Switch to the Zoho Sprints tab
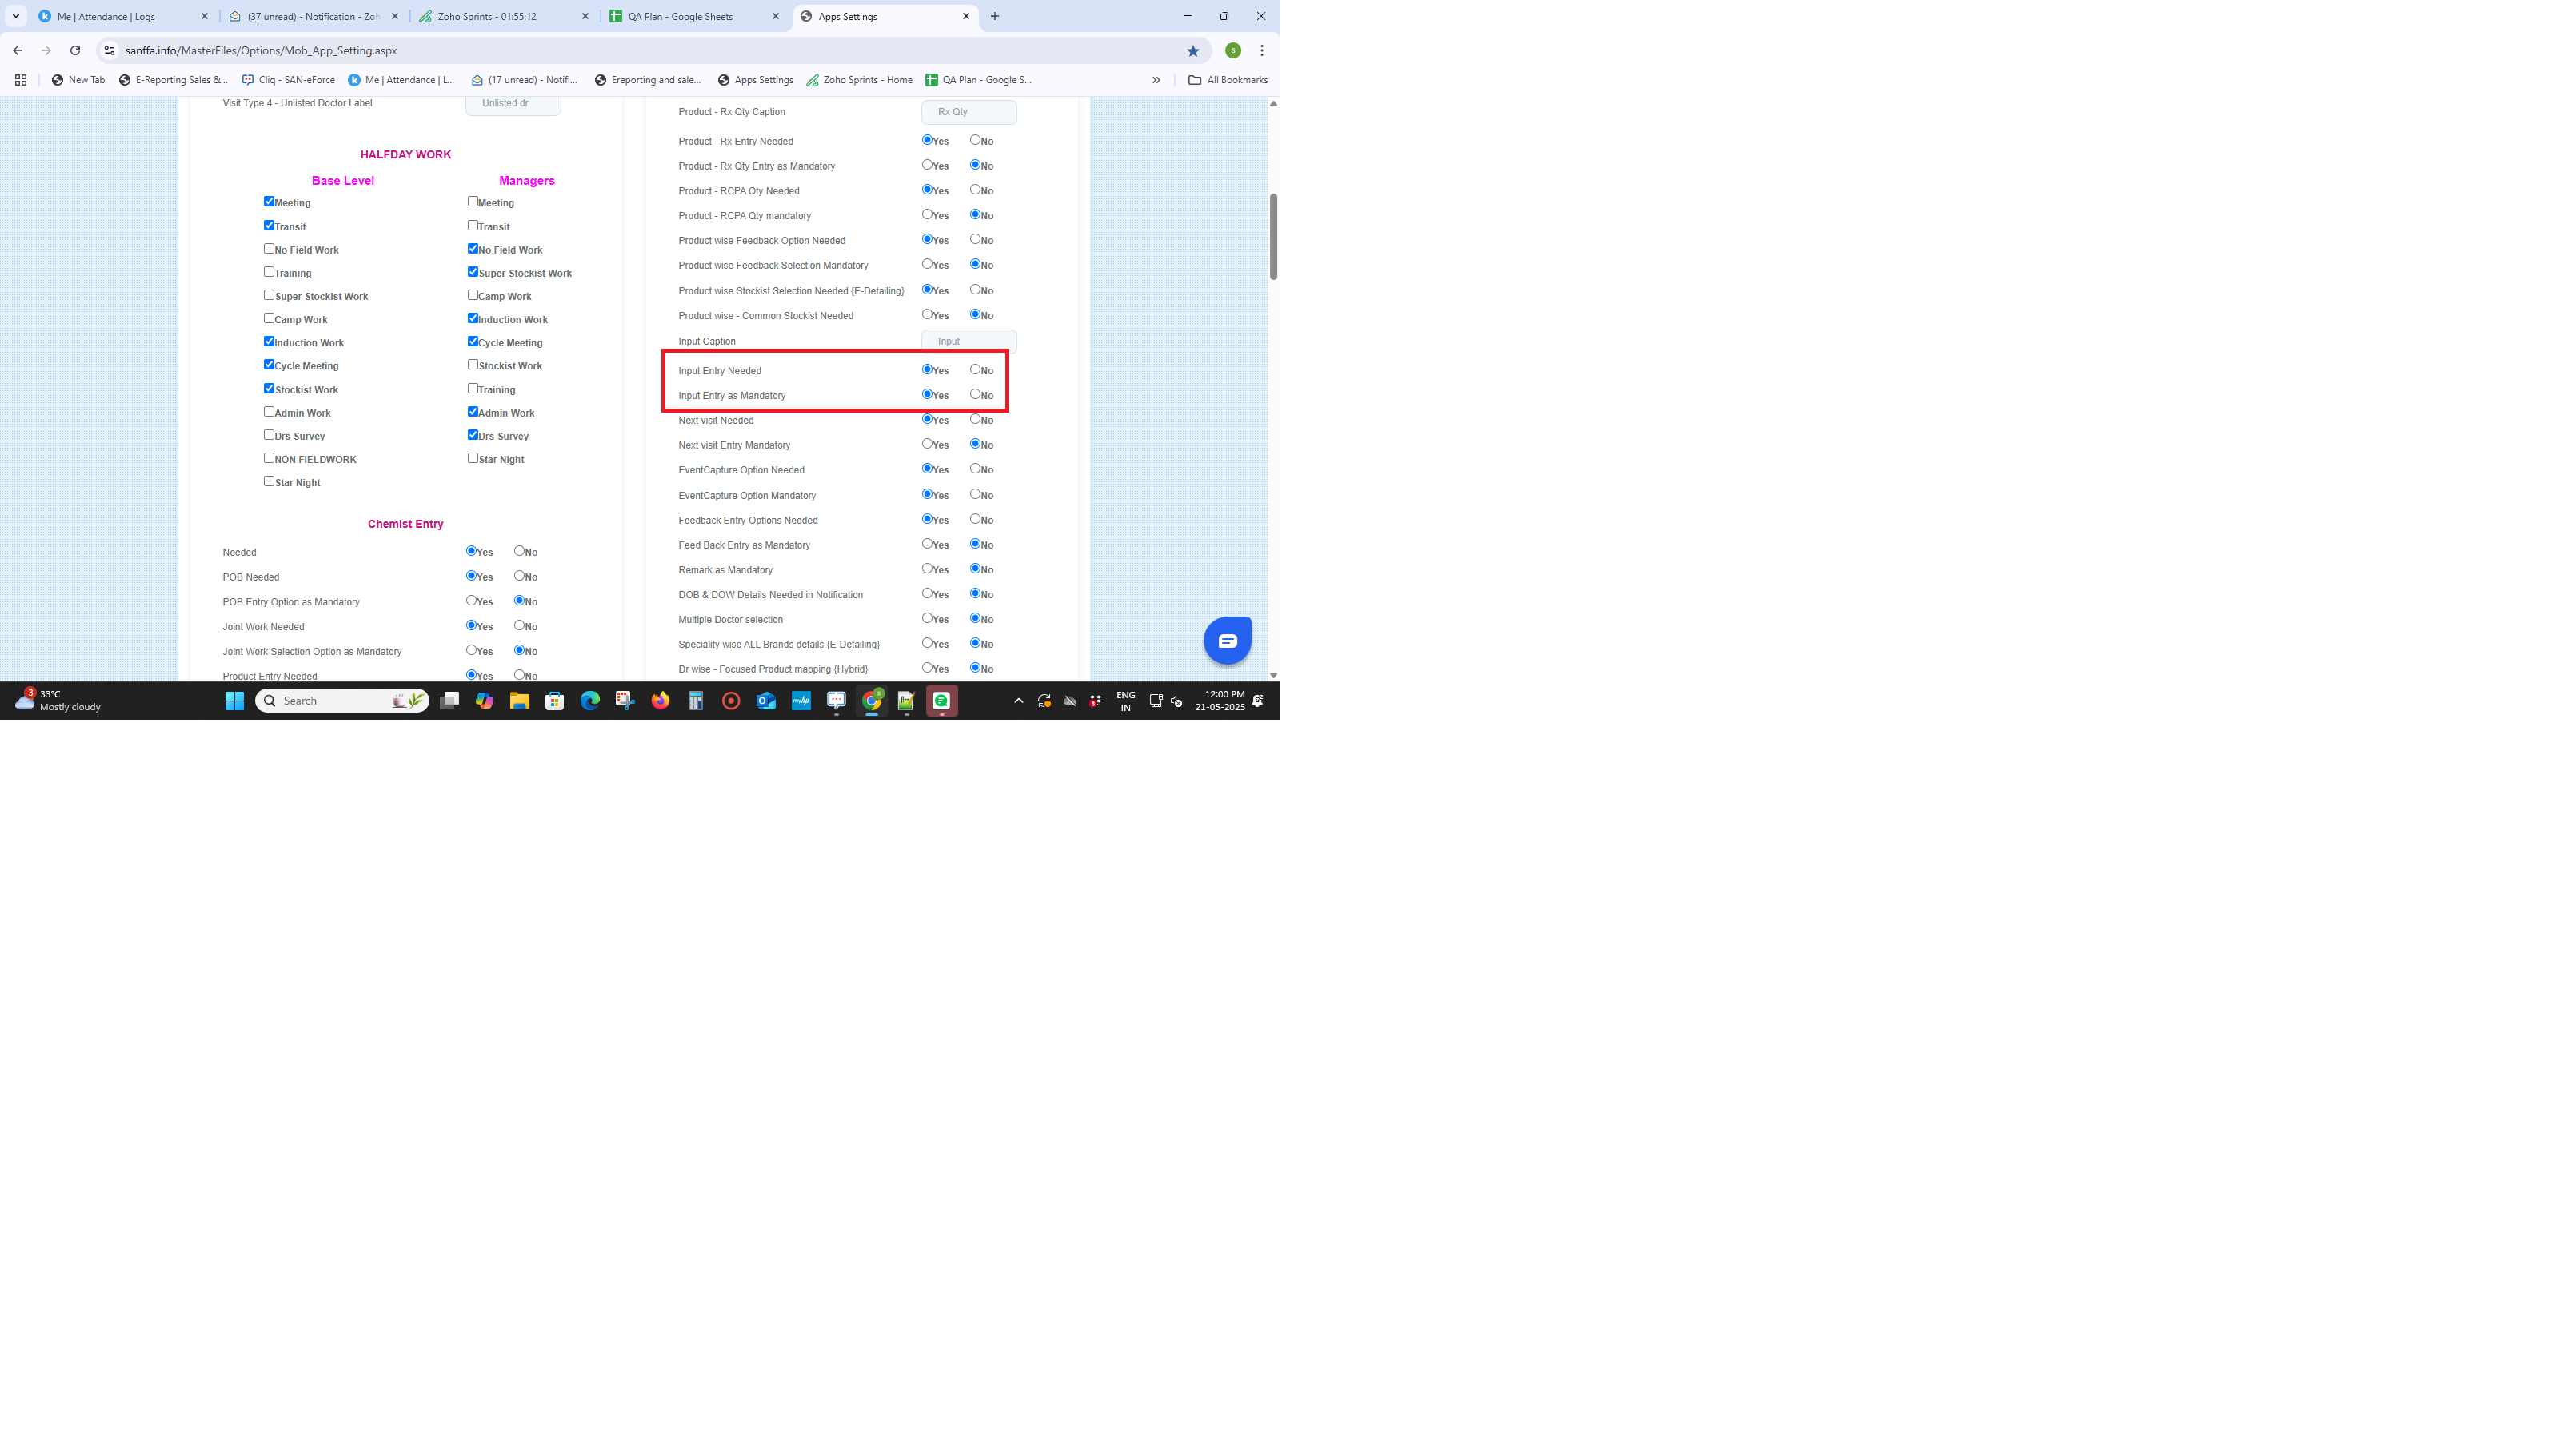This screenshot has height=1446, width=2576. point(487,17)
